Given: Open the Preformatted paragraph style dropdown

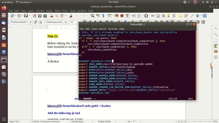Looking at the screenshot, I should coord(30,22).
